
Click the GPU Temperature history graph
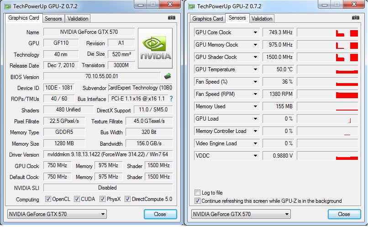tap(328, 69)
